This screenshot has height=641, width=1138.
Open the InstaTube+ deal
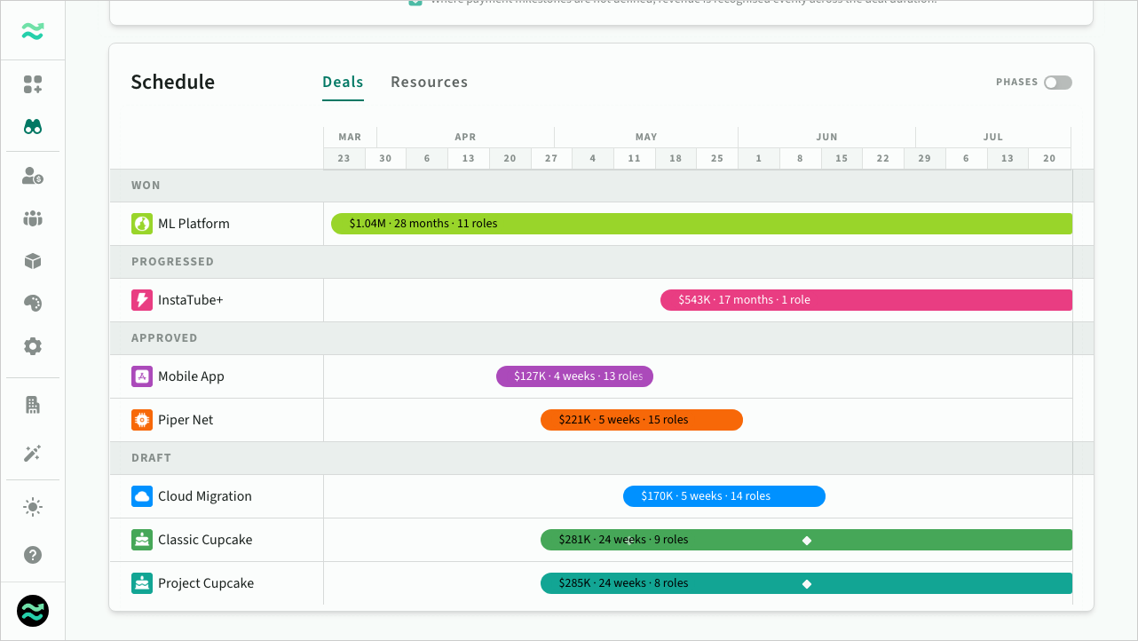tap(190, 300)
